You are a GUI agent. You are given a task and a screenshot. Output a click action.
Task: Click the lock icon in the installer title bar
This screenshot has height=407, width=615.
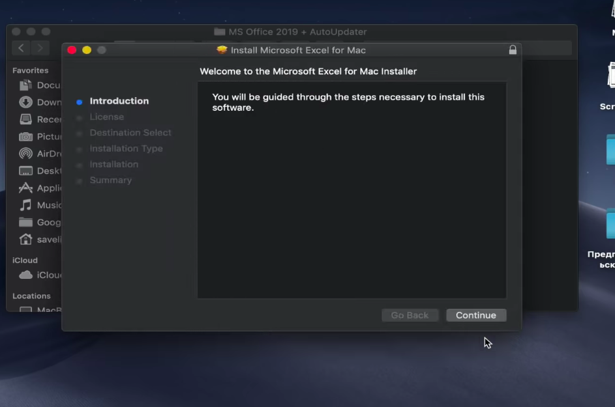[x=513, y=49]
